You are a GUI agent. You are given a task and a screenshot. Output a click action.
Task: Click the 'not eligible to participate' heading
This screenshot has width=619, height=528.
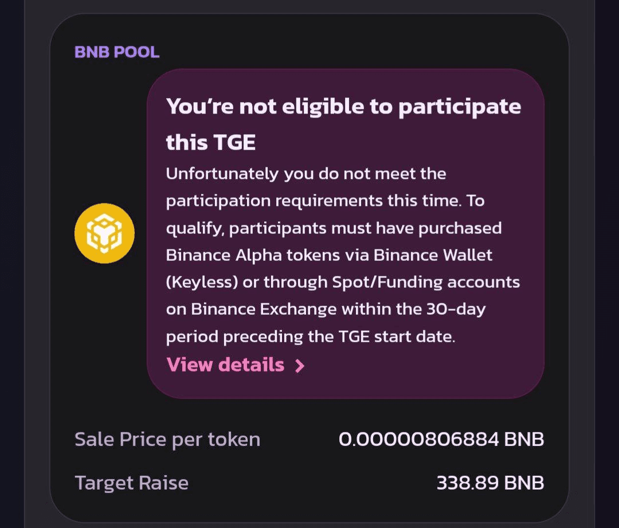(343, 107)
